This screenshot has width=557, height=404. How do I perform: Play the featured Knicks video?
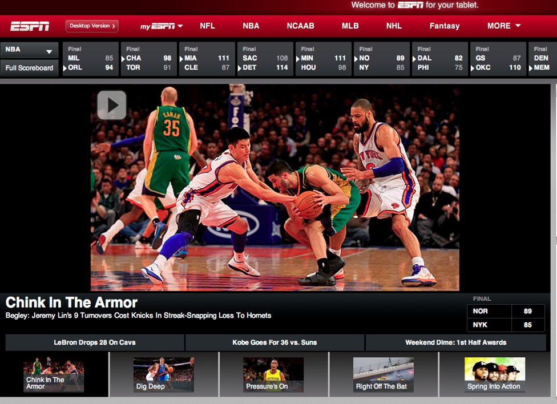point(111,105)
